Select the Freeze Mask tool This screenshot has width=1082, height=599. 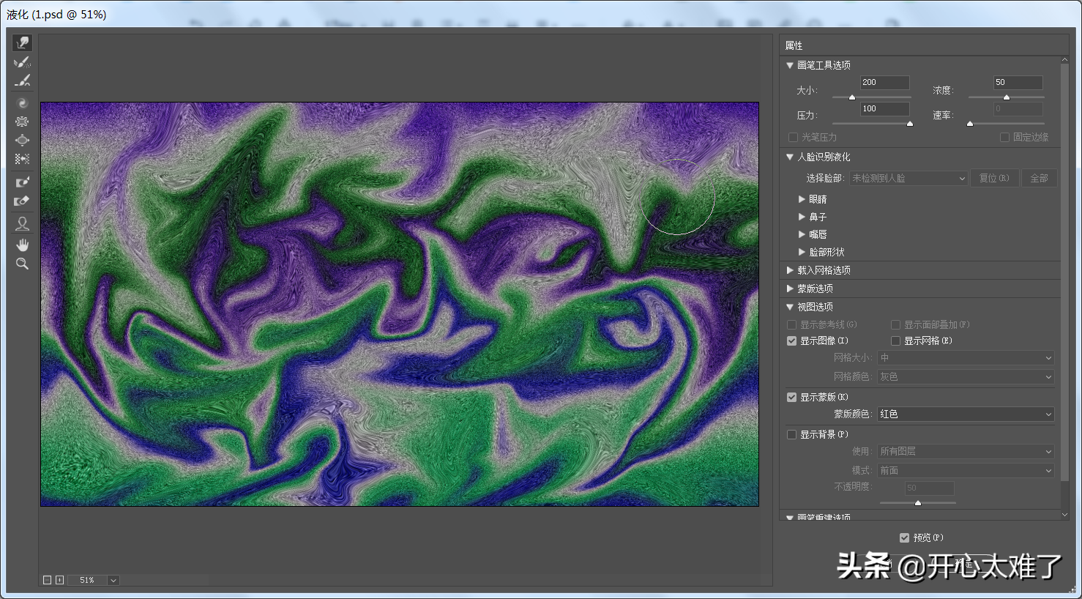(22, 182)
